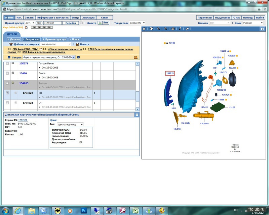Viewport: 269px width, 215px height.
Task: Expand part 1754924 plus sign
Action: click(x=15, y=103)
